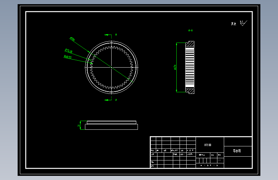Pick the R68.55 radius dimension label
The height and width of the screenshot is (180, 278).
(x=68, y=57)
